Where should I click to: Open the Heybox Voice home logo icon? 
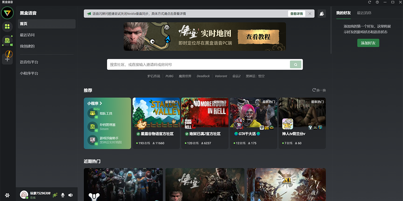(7, 13)
